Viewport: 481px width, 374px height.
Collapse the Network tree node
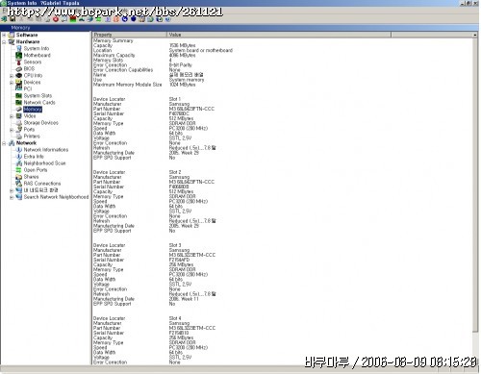(4, 143)
